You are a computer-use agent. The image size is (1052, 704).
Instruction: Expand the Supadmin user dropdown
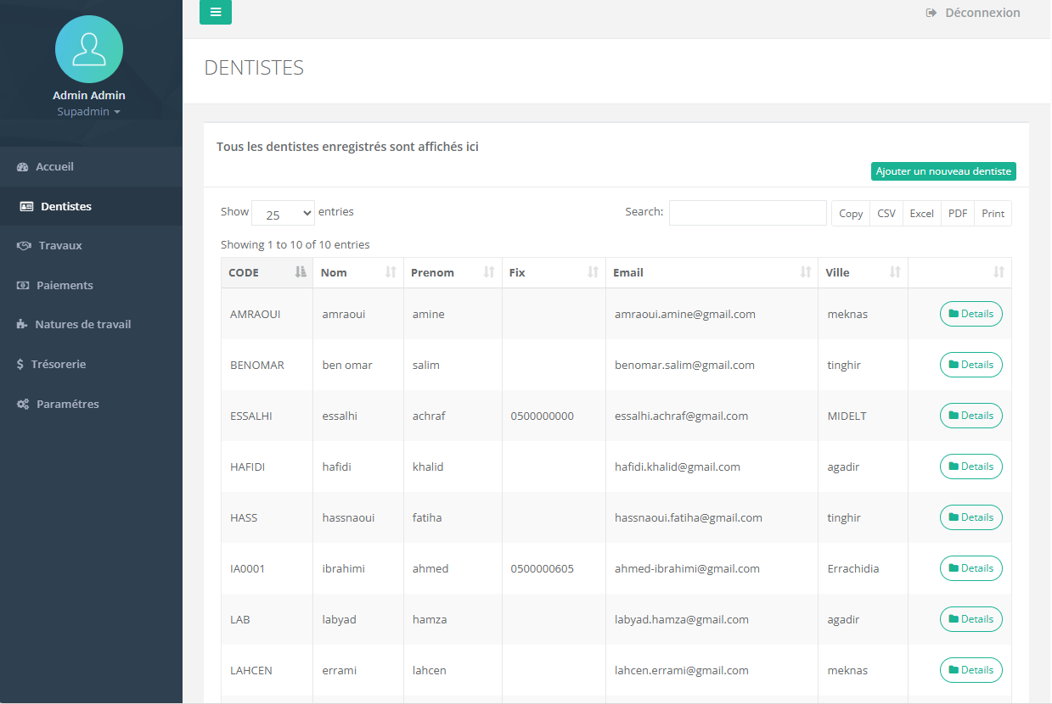coord(89,112)
